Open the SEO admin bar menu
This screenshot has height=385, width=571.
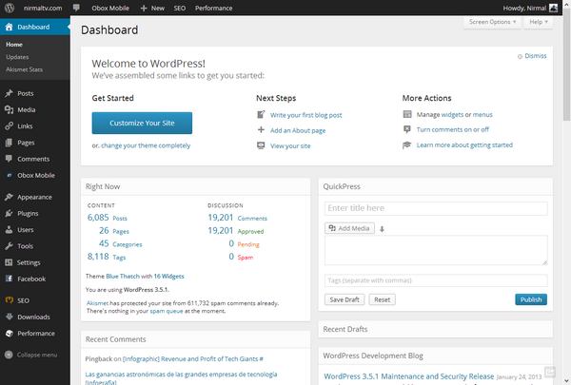pyautogui.click(x=179, y=8)
